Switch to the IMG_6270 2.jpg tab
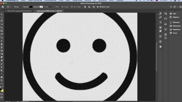182x102 pixels. [x=20, y=11]
